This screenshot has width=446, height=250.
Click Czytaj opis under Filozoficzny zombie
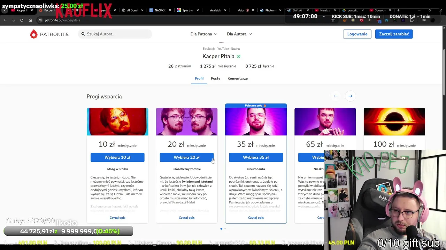(x=186, y=218)
